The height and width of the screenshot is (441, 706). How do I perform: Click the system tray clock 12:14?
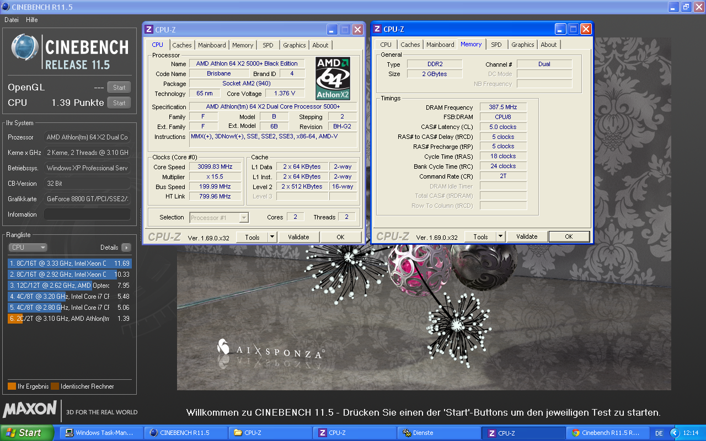click(x=691, y=433)
